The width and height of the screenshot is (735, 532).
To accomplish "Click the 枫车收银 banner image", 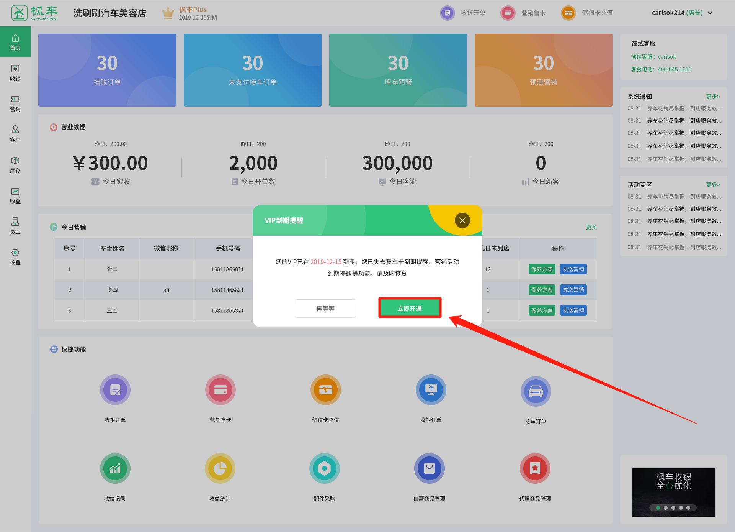I will tap(674, 492).
